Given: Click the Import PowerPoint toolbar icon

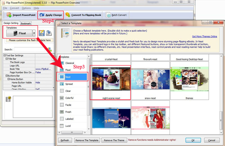Looking at the screenshot, I should [x=9, y=15].
